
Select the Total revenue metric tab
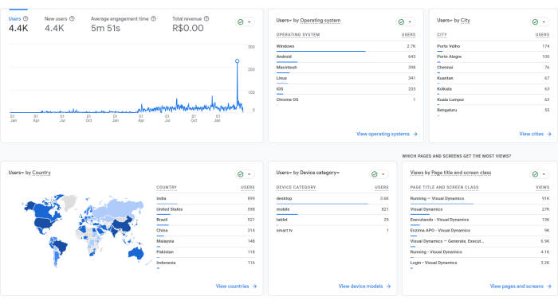(x=191, y=24)
